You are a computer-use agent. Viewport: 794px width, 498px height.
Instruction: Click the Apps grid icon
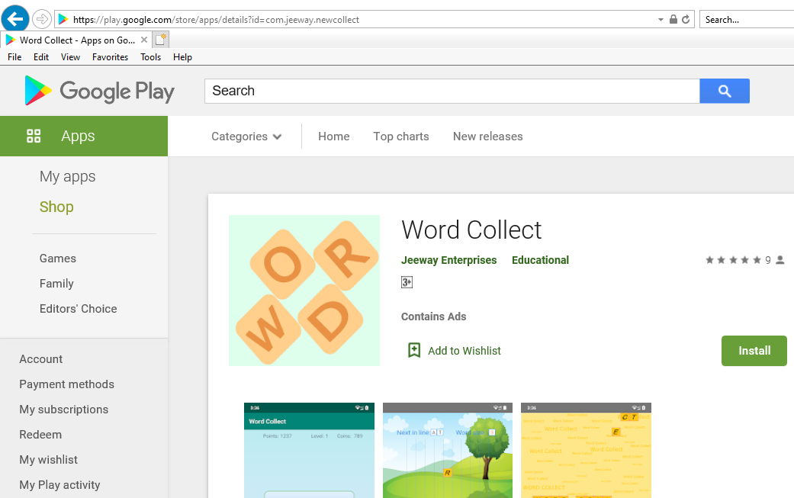34,137
